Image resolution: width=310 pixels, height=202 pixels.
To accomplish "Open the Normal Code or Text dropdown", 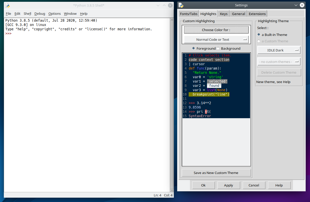I will tap(216, 39).
